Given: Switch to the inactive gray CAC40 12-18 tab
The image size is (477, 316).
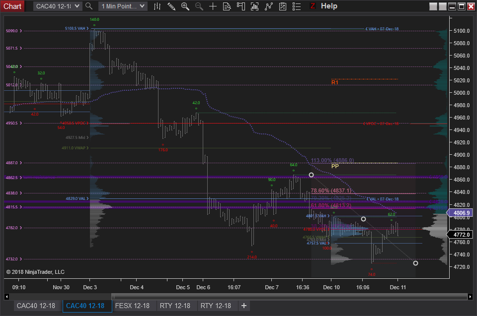Looking at the screenshot, I should tap(36, 306).
